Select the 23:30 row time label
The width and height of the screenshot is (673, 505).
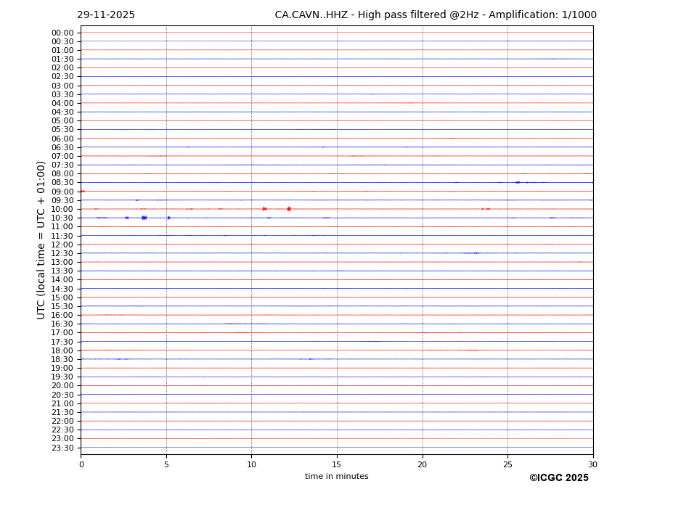coord(62,448)
